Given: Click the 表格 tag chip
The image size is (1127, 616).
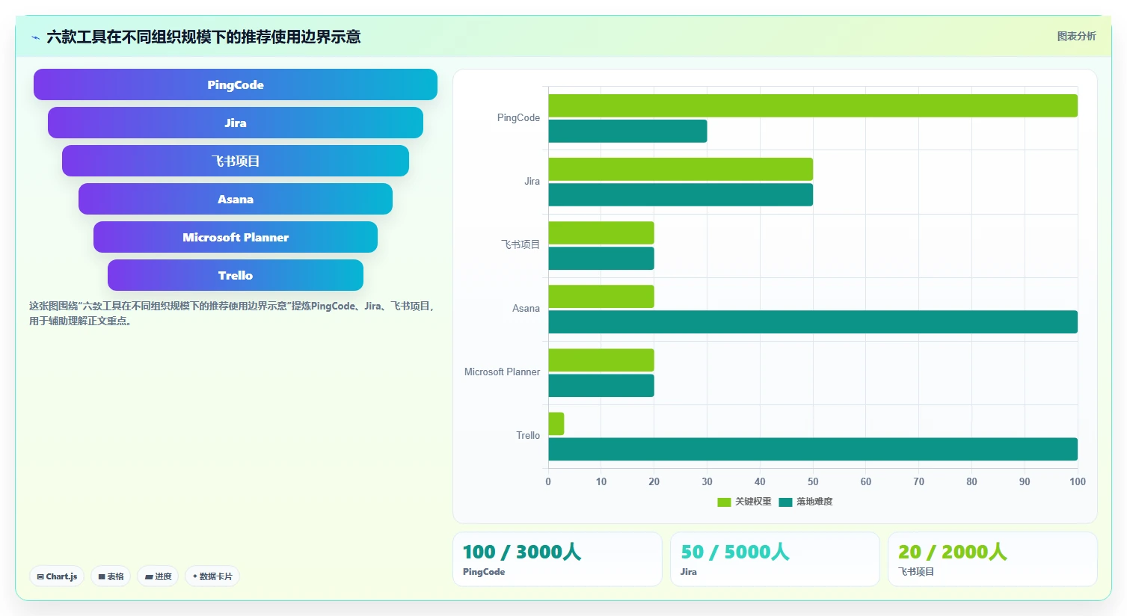Looking at the screenshot, I should (111, 576).
